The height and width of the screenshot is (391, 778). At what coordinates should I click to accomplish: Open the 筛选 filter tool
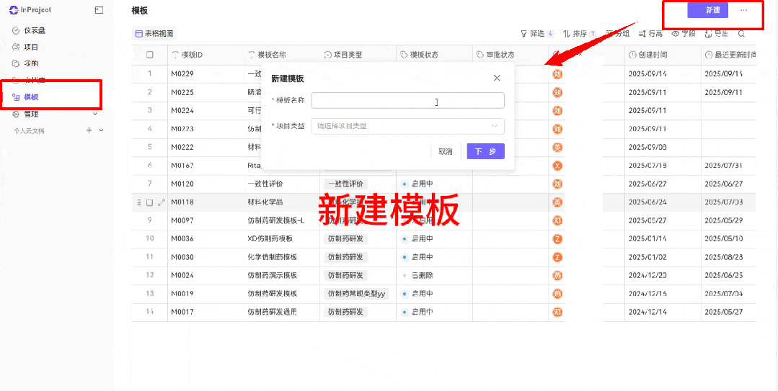(537, 34)
